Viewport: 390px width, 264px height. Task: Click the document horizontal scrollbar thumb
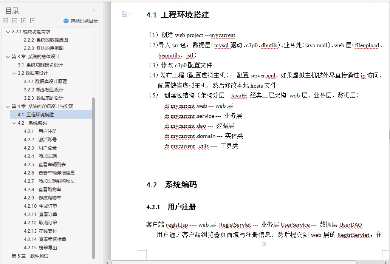(x=234, y=262)
